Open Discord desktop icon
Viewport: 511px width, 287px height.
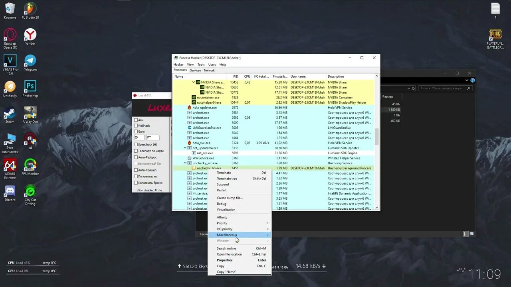[10, 193]
